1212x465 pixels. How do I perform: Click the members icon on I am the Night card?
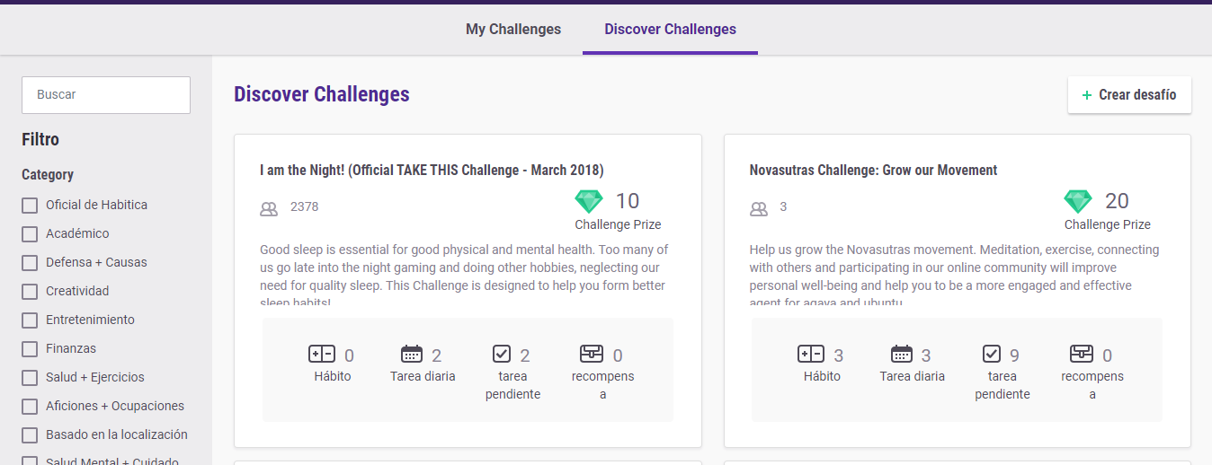point(269,209)
